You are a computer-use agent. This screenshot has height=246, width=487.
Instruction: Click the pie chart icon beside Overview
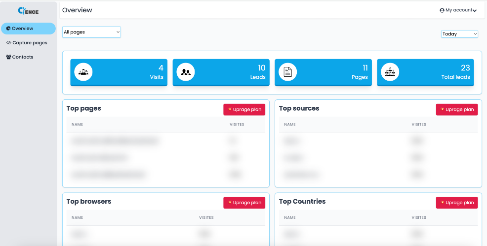point(8,29)
